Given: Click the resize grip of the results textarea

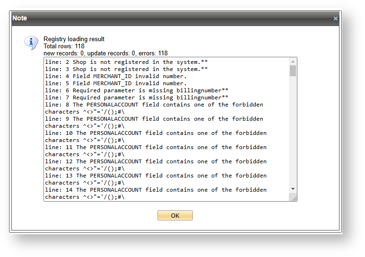Looking at the screenshot, I should click(x=294, y=198).
